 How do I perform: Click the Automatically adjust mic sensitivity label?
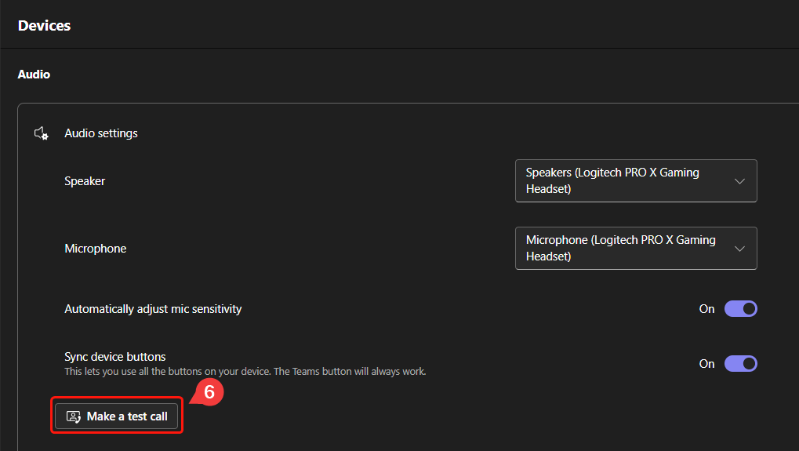click(153, 309)
